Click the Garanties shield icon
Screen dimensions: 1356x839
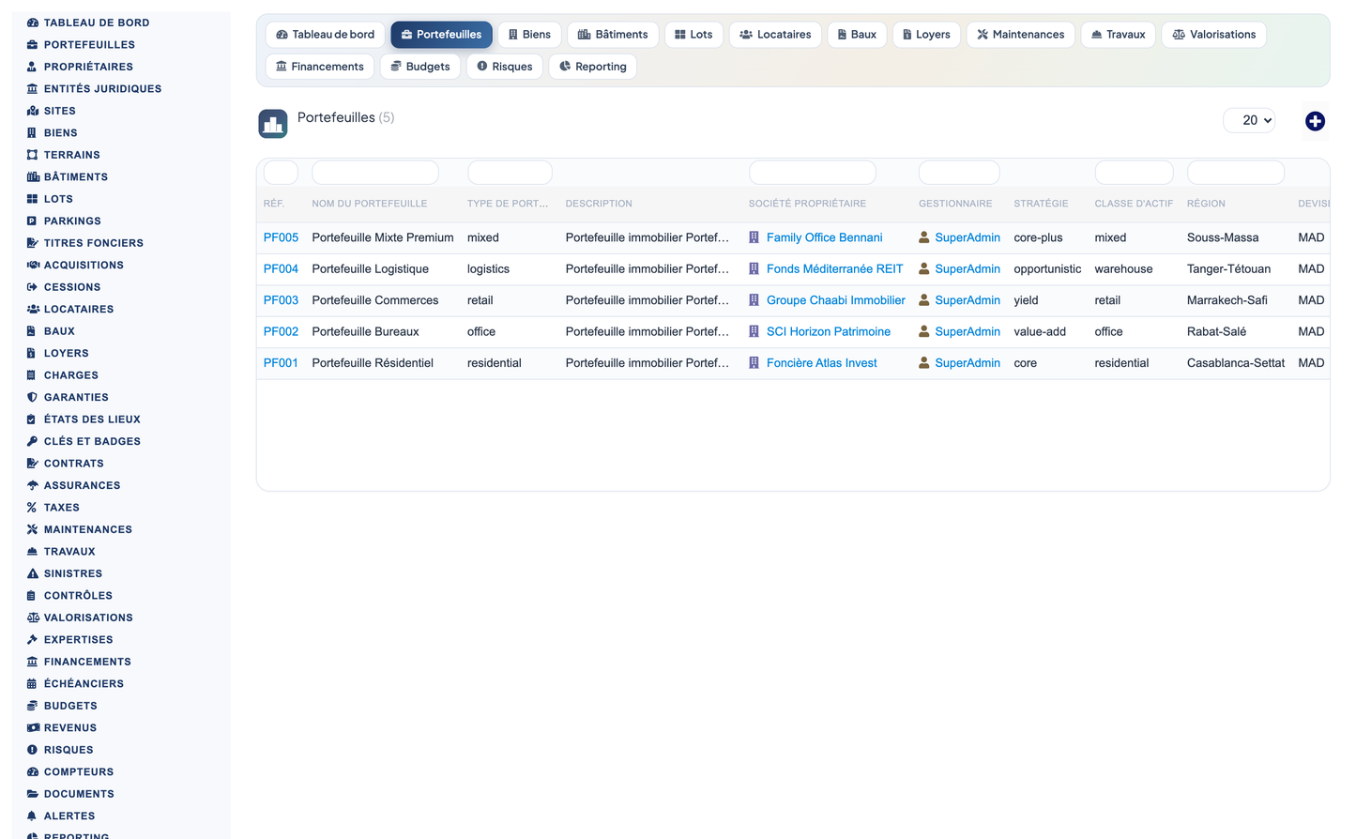coord(33,397)
